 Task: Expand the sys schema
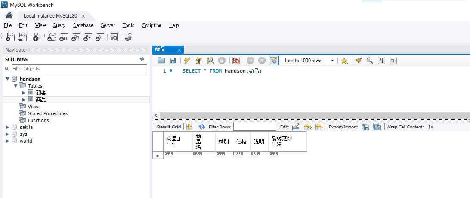pos(7,134)
